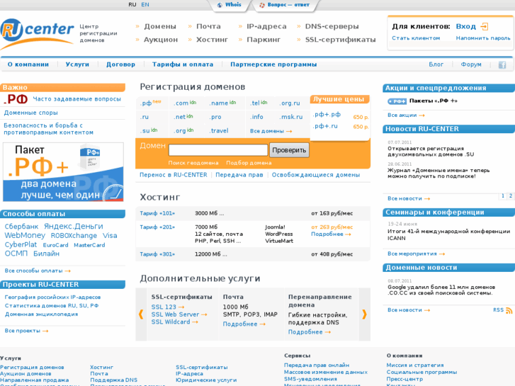Click Напомнить пароль link
This screenshot has width=515, height=386.
[x=483, y=38]
